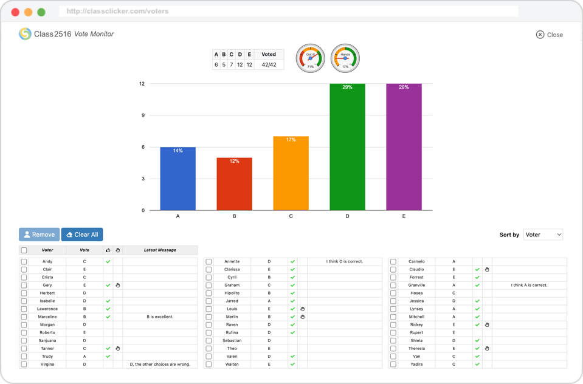Toggle the select-all voters checkbox

coord(24,250)
